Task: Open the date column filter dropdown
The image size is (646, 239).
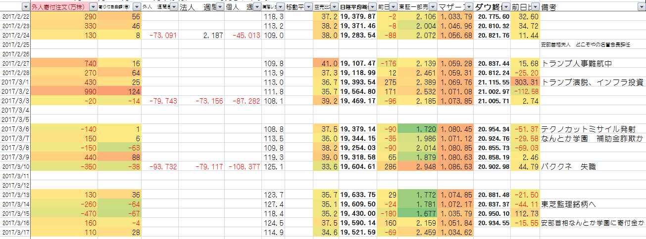Action: (26, 7)
